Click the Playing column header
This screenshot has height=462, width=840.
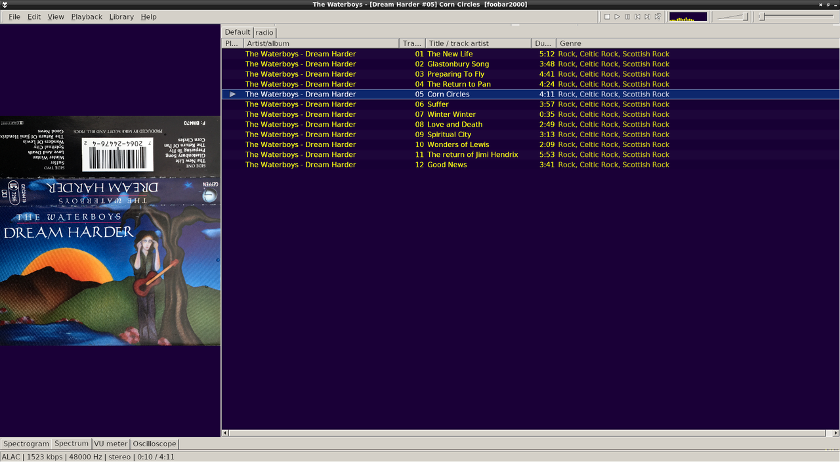click(232, 43)
